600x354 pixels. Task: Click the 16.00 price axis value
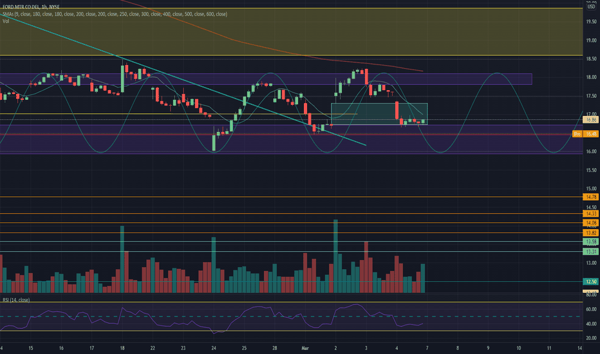(x=591, y=151)
